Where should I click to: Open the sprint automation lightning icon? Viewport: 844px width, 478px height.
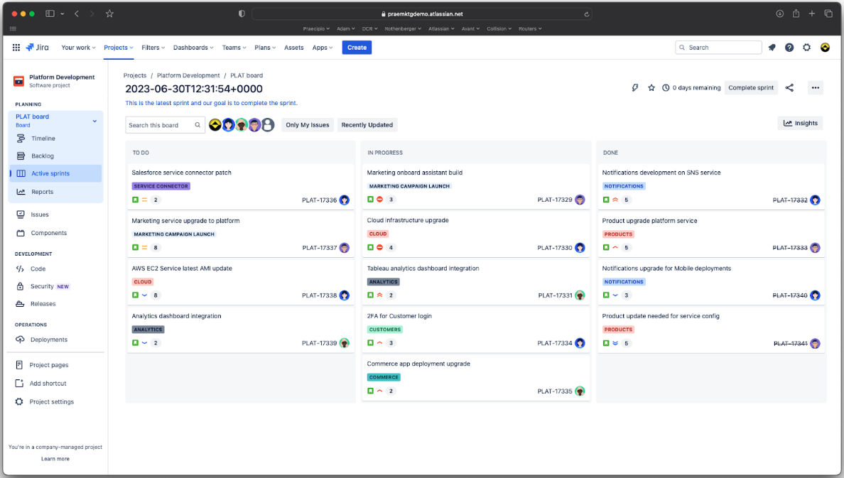[634, 87]
